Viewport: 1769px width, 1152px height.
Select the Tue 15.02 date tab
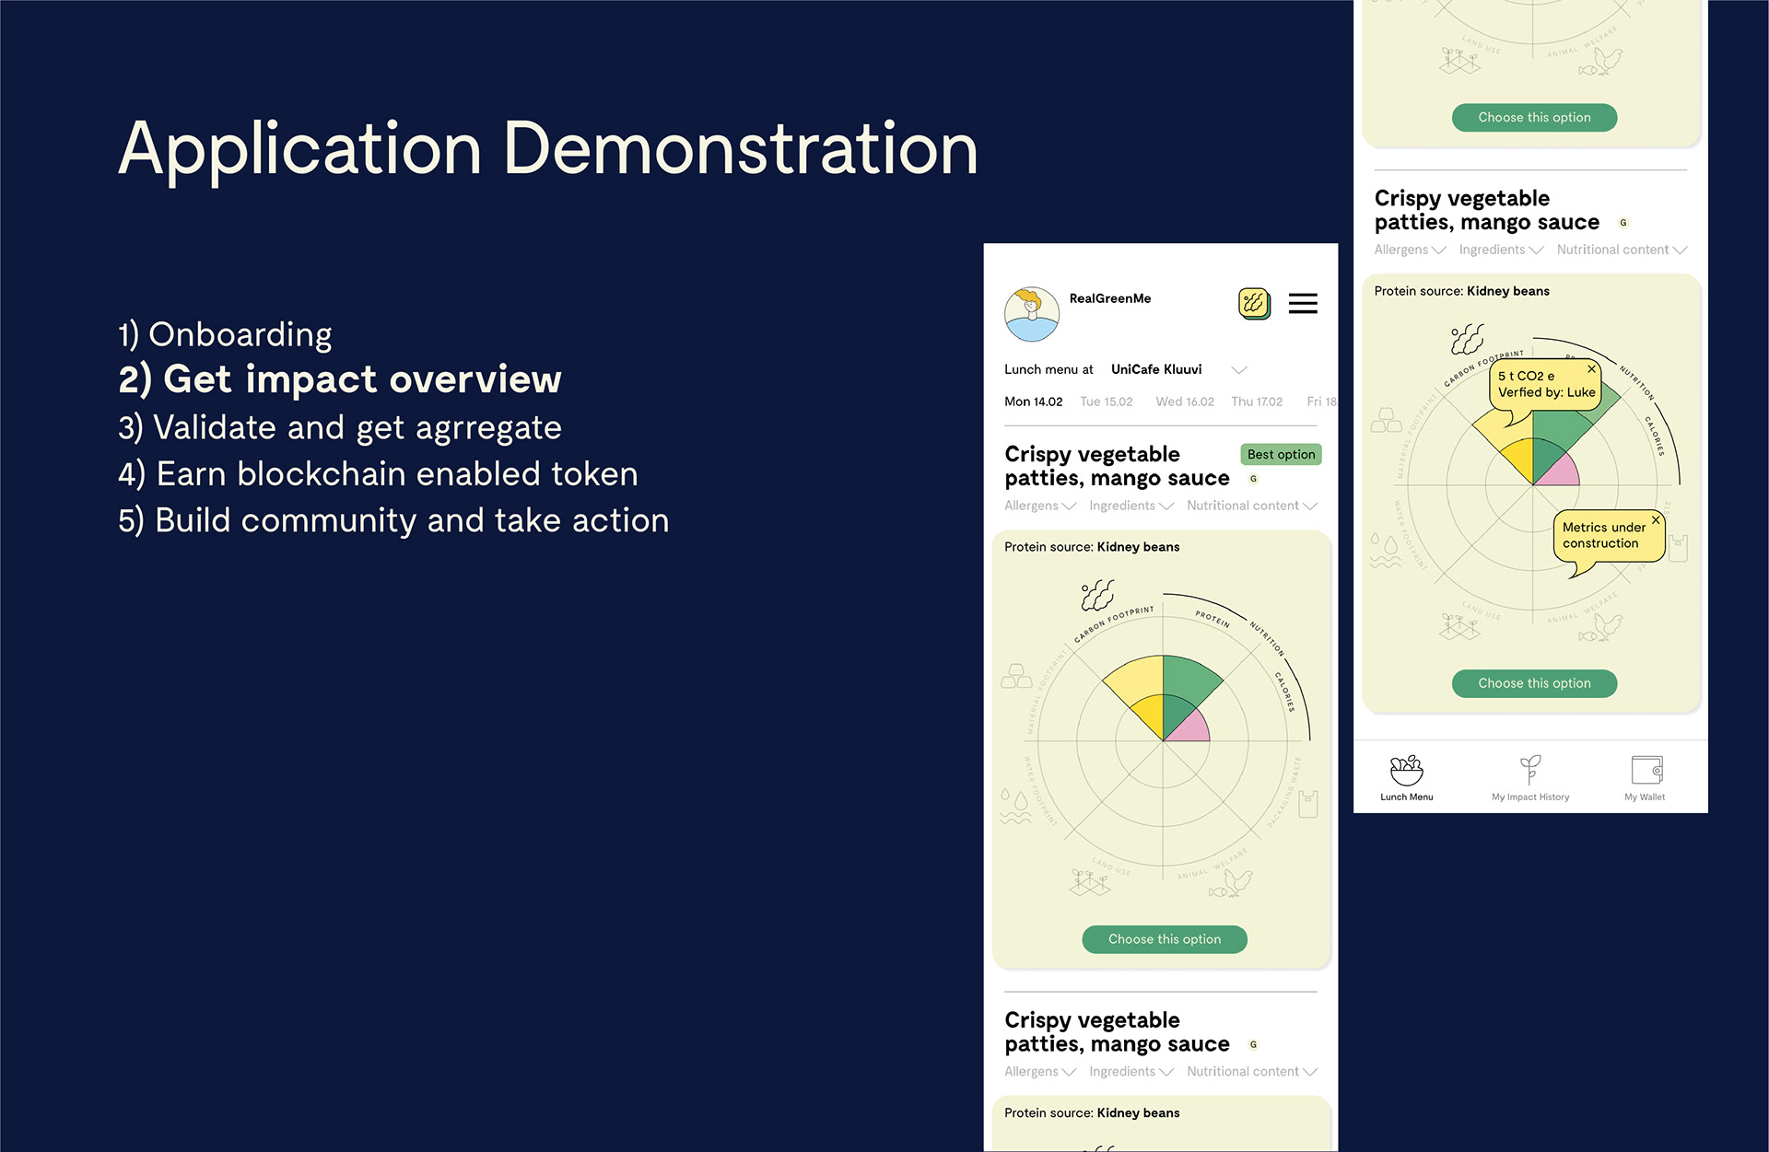tap(1106, 401)
